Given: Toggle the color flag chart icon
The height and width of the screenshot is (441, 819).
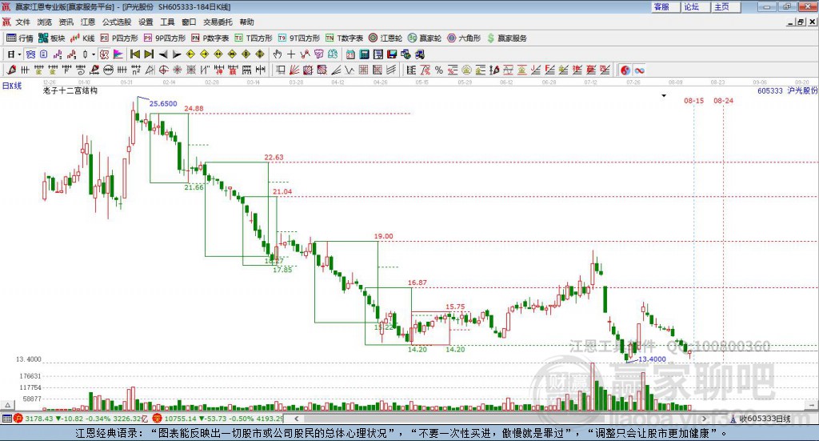Looking at the screenshot, I should (x=118, y=54).
